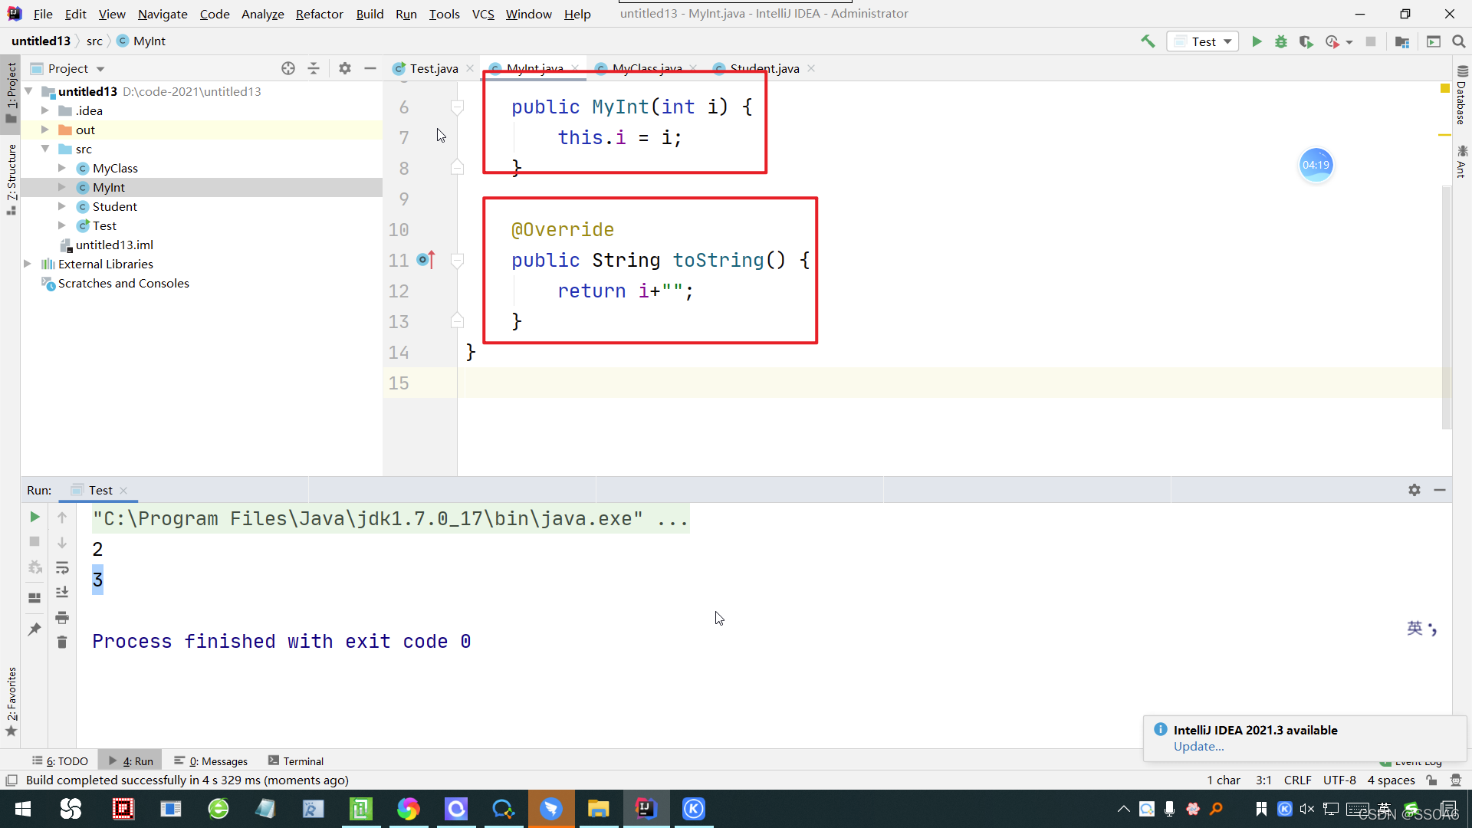Click the override gutter icon on line 11
This screenshot has height=828, width=1472.
coord(426,260)
